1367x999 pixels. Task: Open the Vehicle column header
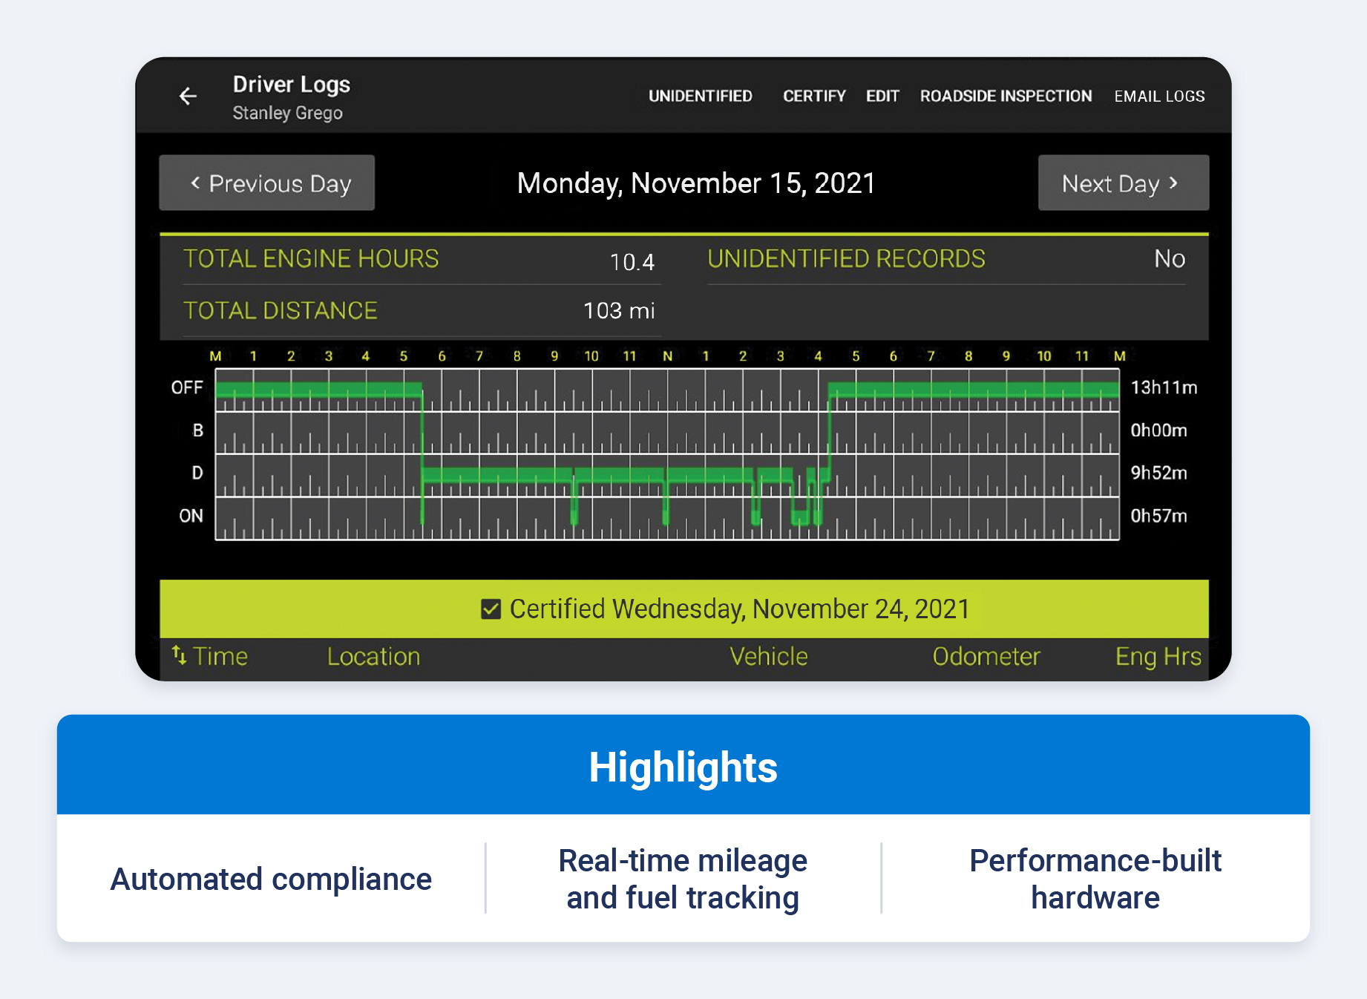click(768, 656)
